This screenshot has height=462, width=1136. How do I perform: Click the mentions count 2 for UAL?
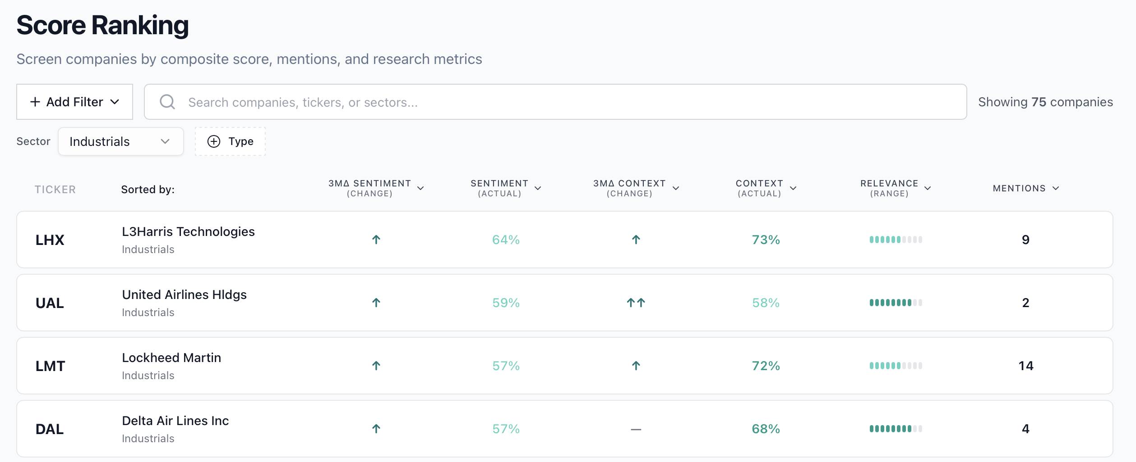tap(1026, 303)
